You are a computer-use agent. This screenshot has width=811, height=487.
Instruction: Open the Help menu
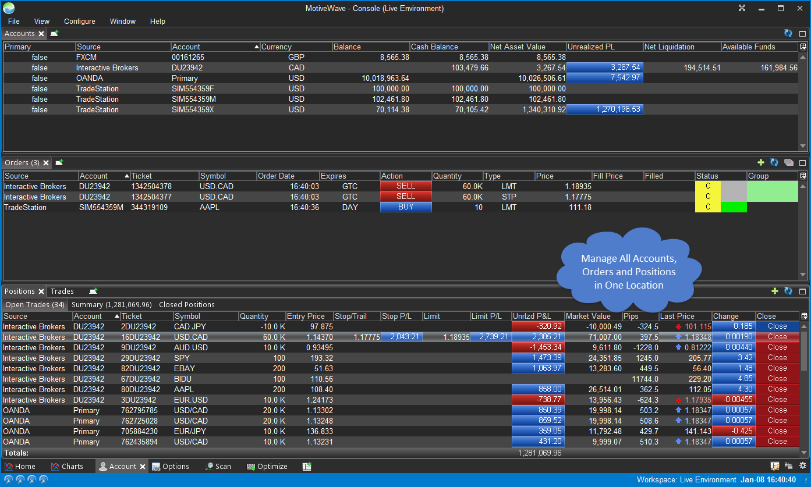(x=158, y=22)
